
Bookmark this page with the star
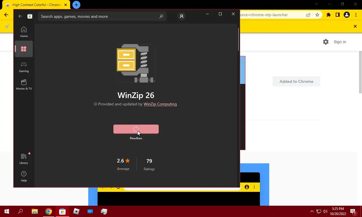point(317,15)
